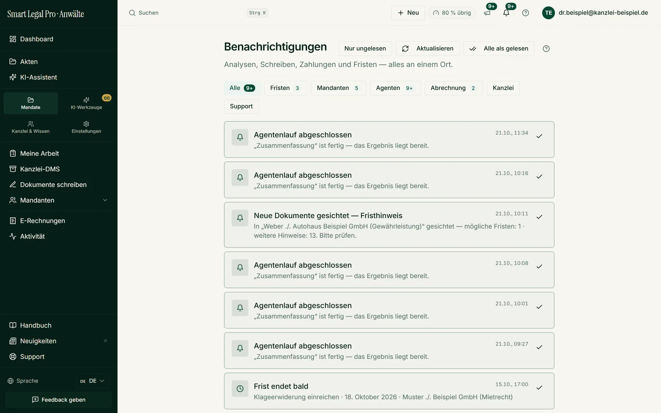Open Einstellungen gear in sidebar
The image size is (661, 413).
[x=86, y=127]
